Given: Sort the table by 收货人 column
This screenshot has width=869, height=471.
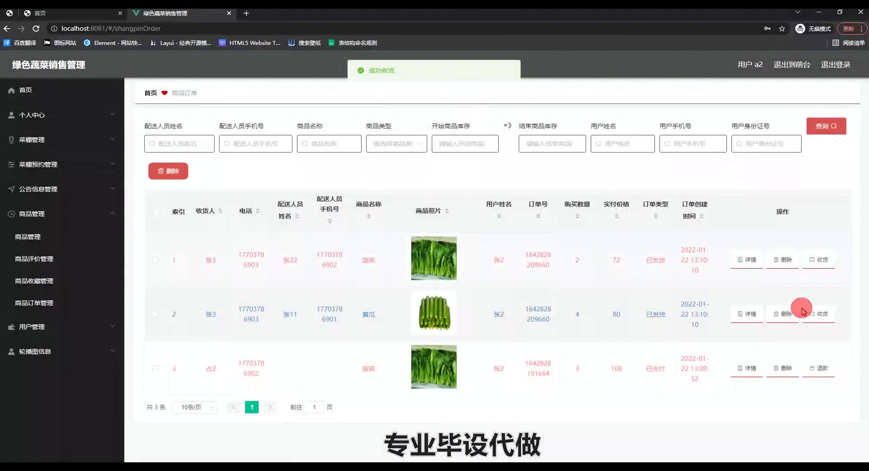Looking at the screenshot, I should [220, 211].
